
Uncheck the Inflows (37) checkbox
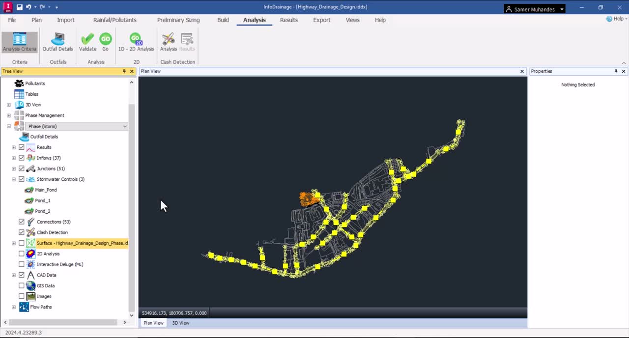(22, 158)
